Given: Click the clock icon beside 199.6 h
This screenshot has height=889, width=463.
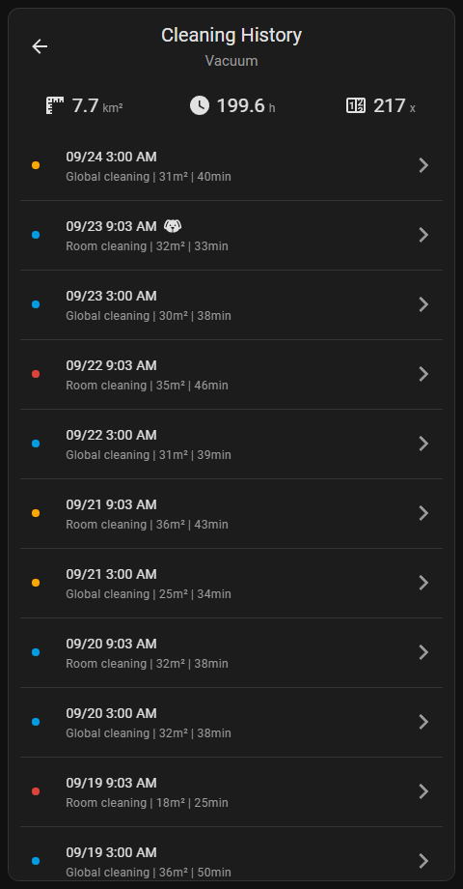Looking at the screenshot, I should pyautogui.click(x=200, y=105).
